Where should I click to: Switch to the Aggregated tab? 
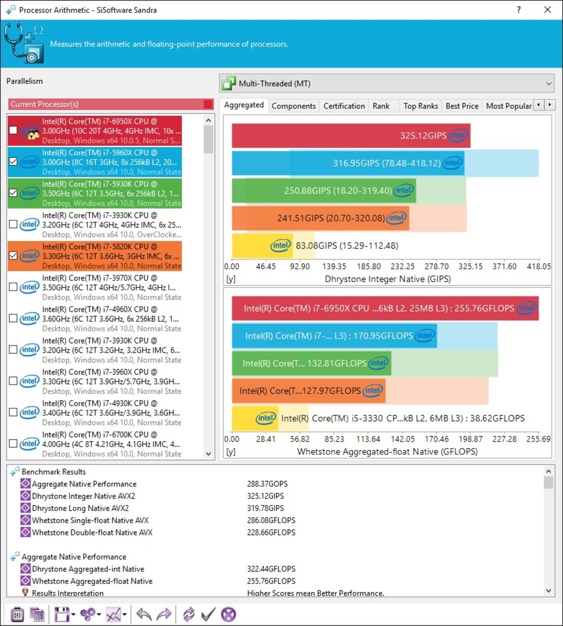click(x=244, y=105)
